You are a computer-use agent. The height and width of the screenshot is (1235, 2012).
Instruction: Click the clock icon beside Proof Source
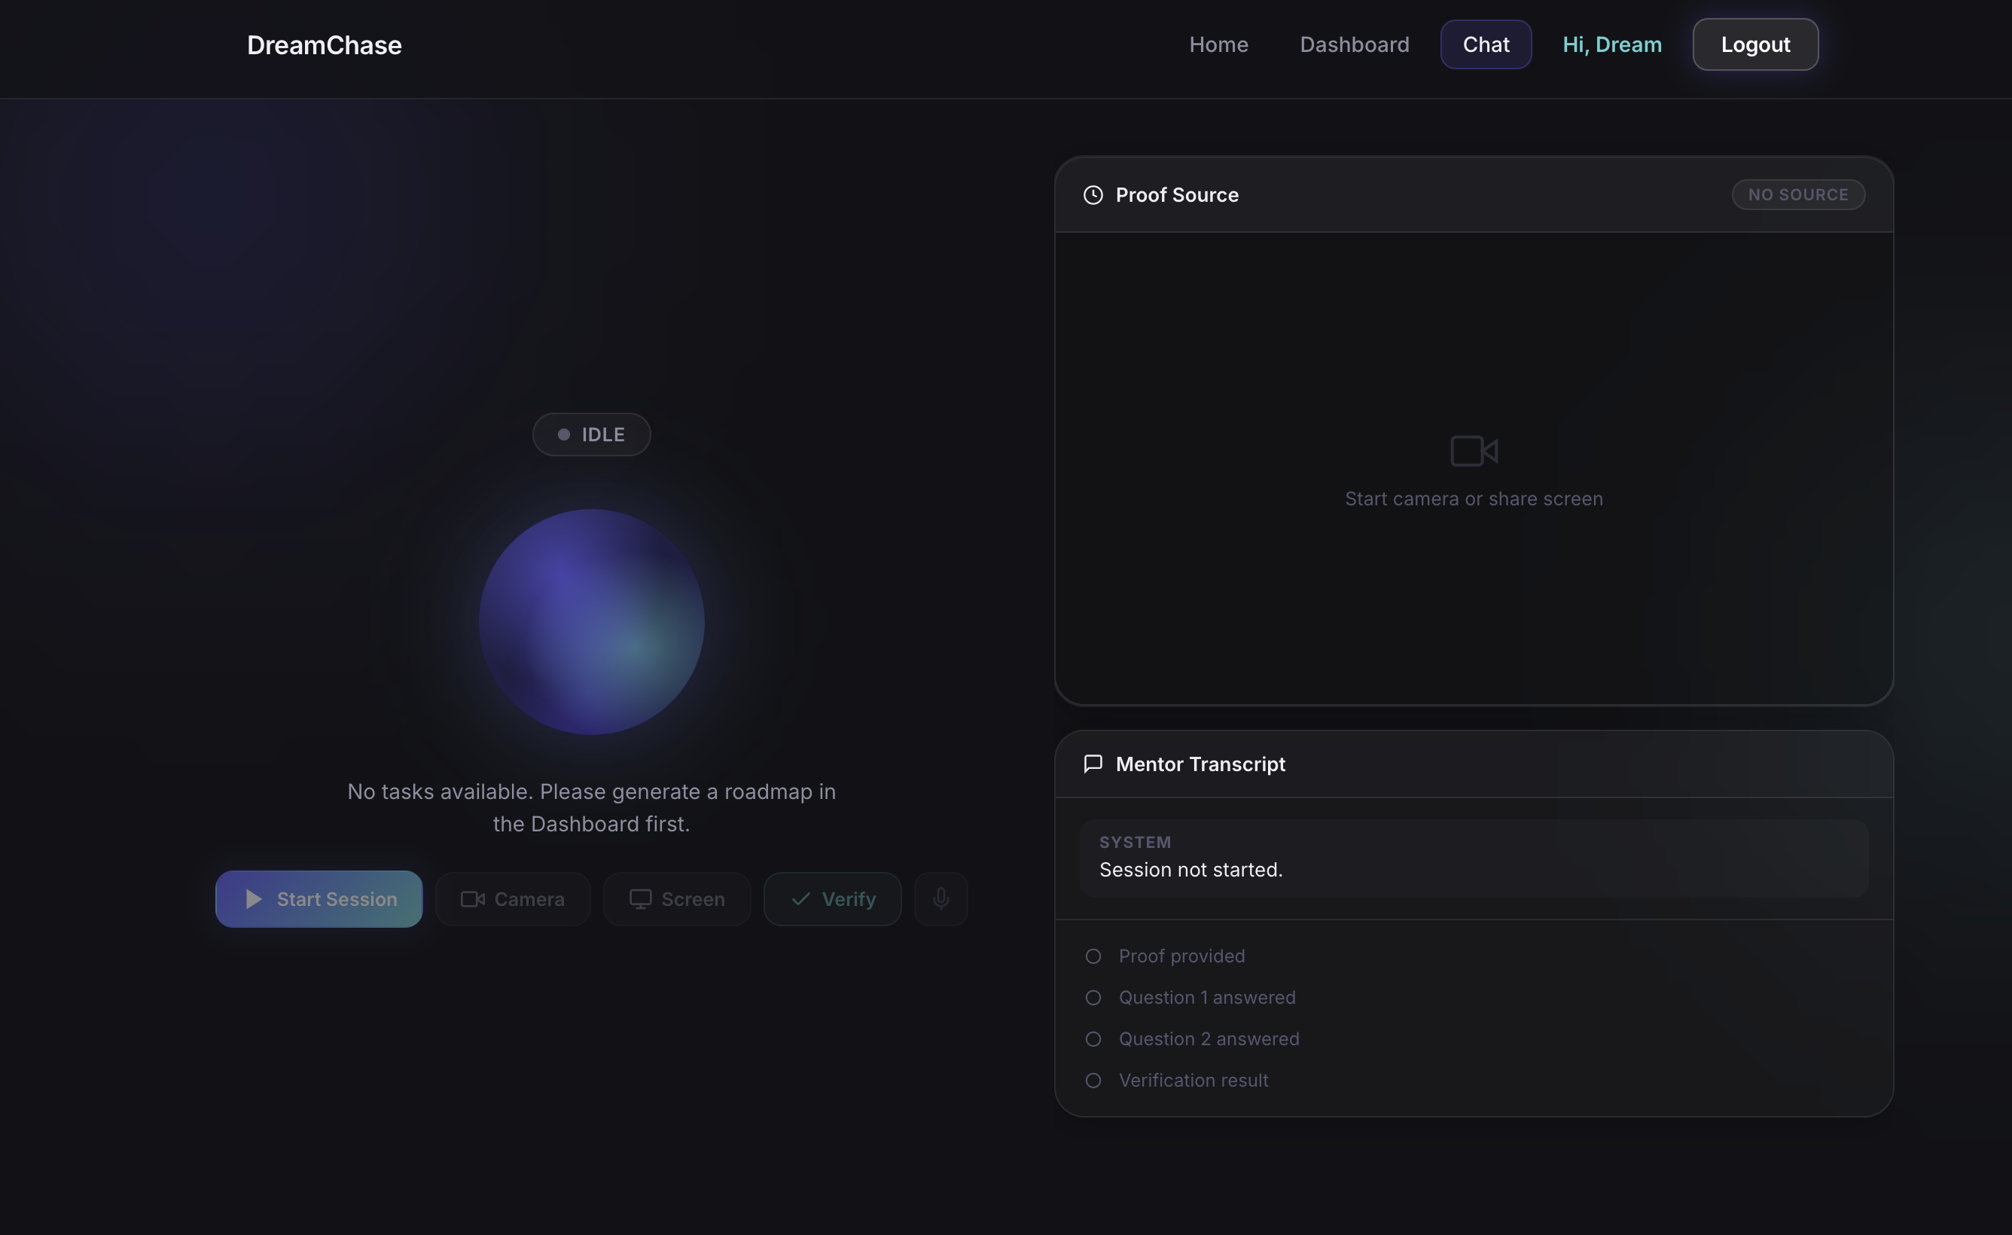[x=1093, y=195]
